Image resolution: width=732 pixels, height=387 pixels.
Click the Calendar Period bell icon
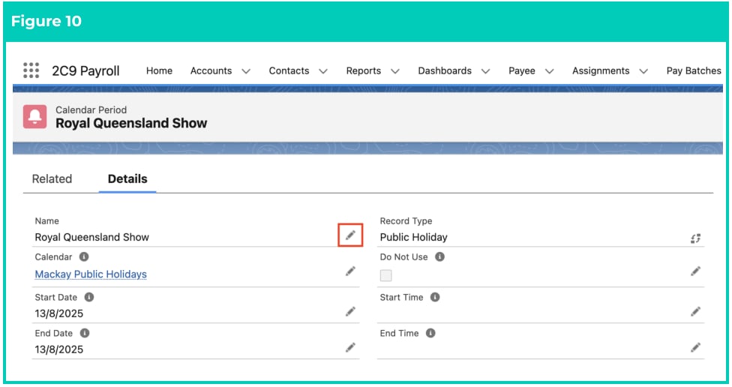pos(35,116)
